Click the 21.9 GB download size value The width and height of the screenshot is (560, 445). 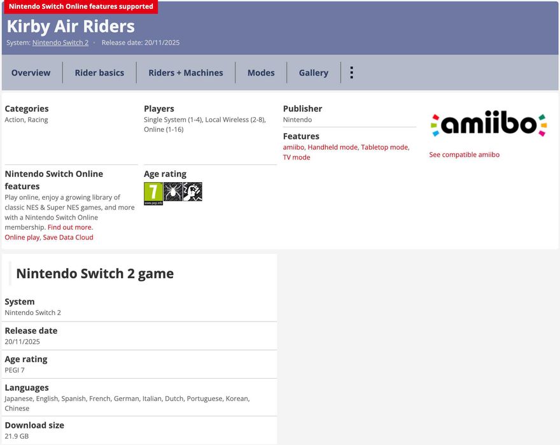pos(17,436)
